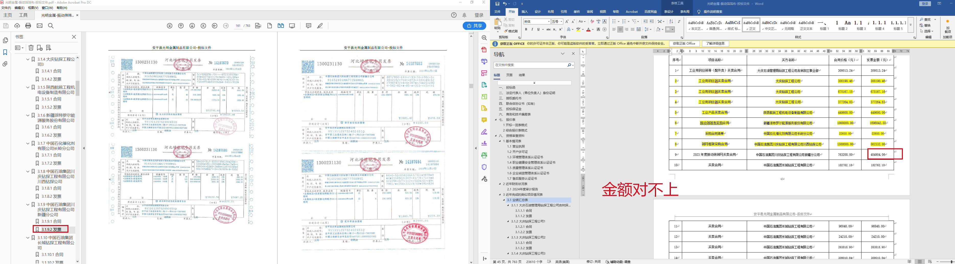This screenshot has height=264, width=955.
Task: Collapse 3.1.9 bookmark in Acrobat
Action: [28, 204]
